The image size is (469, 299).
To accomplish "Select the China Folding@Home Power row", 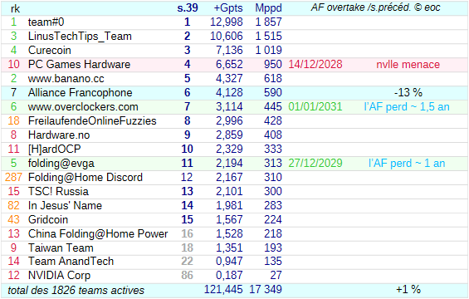I will [x=234, y=233].
